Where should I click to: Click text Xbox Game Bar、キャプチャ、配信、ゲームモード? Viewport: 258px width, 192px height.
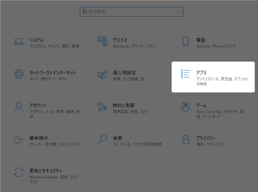[x=220, y=114]
